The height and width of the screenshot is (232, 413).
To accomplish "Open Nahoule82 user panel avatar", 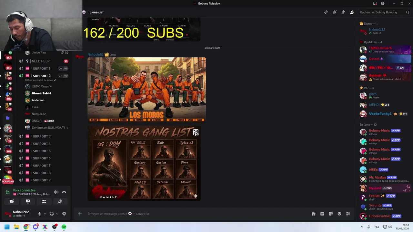I will 8,214.
